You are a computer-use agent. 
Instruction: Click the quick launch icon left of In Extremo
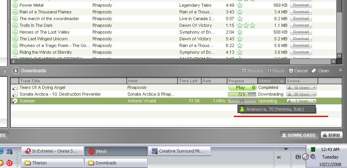click(x=10, y=151)
